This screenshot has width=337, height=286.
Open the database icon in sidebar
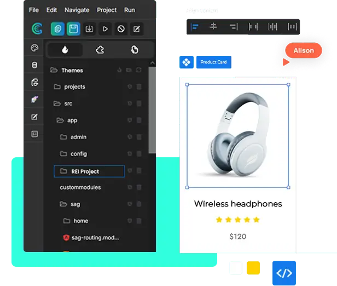click(x=34, y=65)
